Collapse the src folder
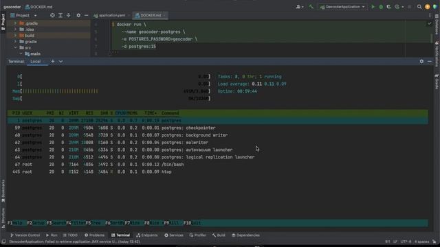Screen dimensions: 440x247 (15, 47)
